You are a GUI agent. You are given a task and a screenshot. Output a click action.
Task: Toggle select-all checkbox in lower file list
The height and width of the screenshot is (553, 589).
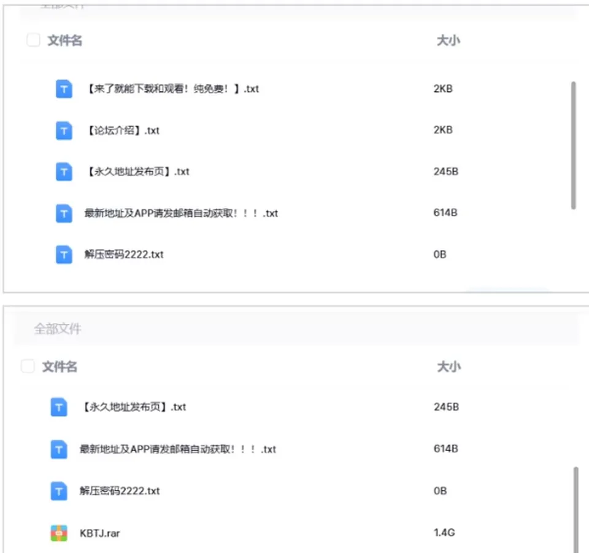click(28, 366)
